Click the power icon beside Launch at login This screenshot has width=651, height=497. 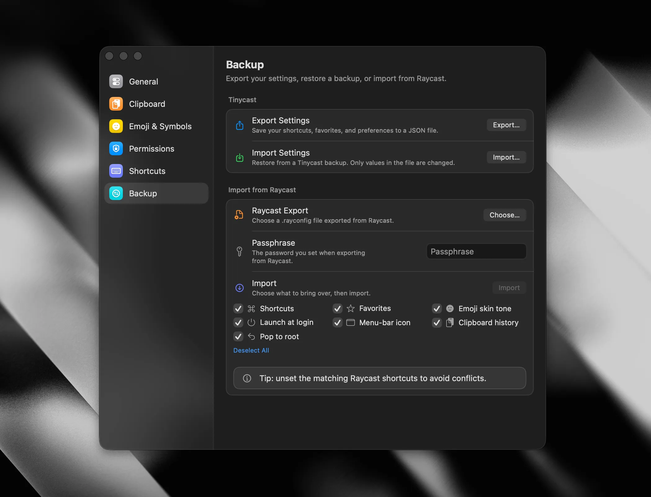point(251,322)
